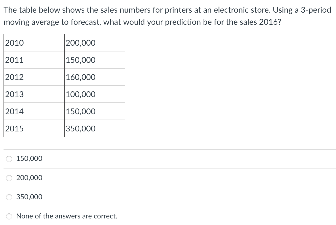Click the 2012 year cell in table
This screenshot has width=336, height=225.
coord(34,77)
